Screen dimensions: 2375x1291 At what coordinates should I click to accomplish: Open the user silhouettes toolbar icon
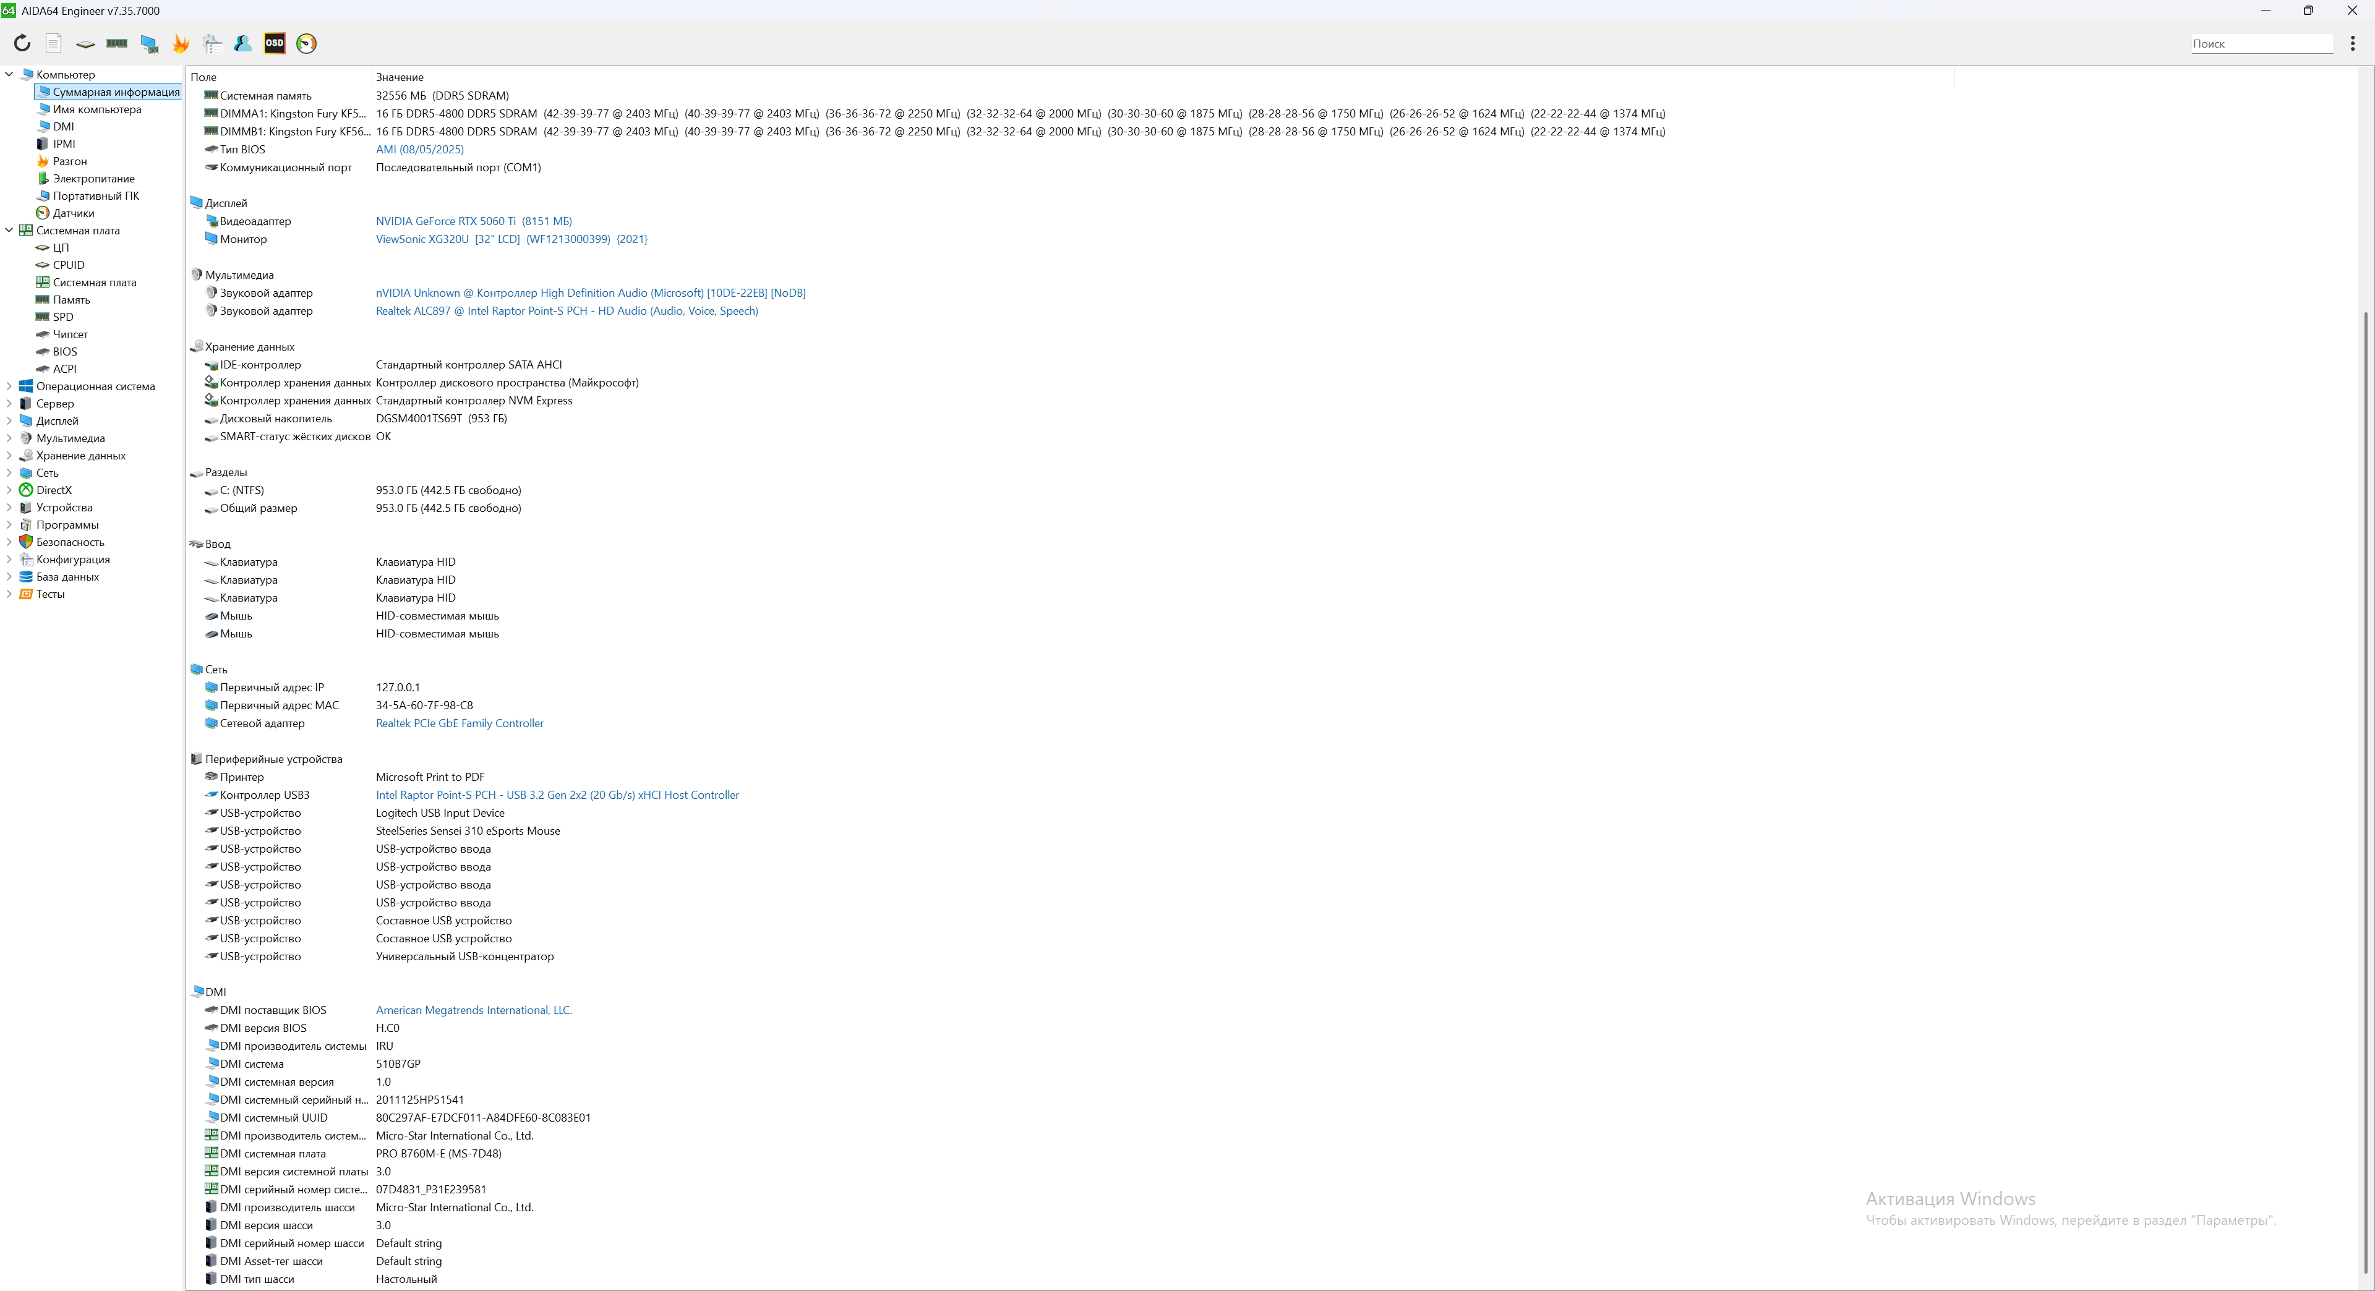pyautogui.click(x=244, y=43)
